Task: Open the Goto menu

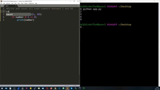Action: coord(19,3)
